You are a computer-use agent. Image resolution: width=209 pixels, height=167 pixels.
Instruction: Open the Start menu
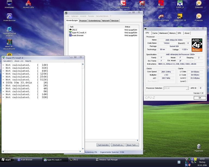pos(7,160)
